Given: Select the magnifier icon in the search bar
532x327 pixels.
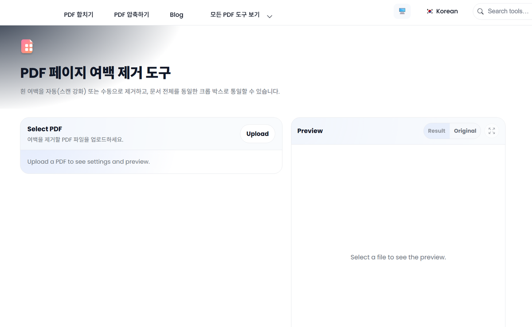Looking at the screenshot, I should coord(480,11).
